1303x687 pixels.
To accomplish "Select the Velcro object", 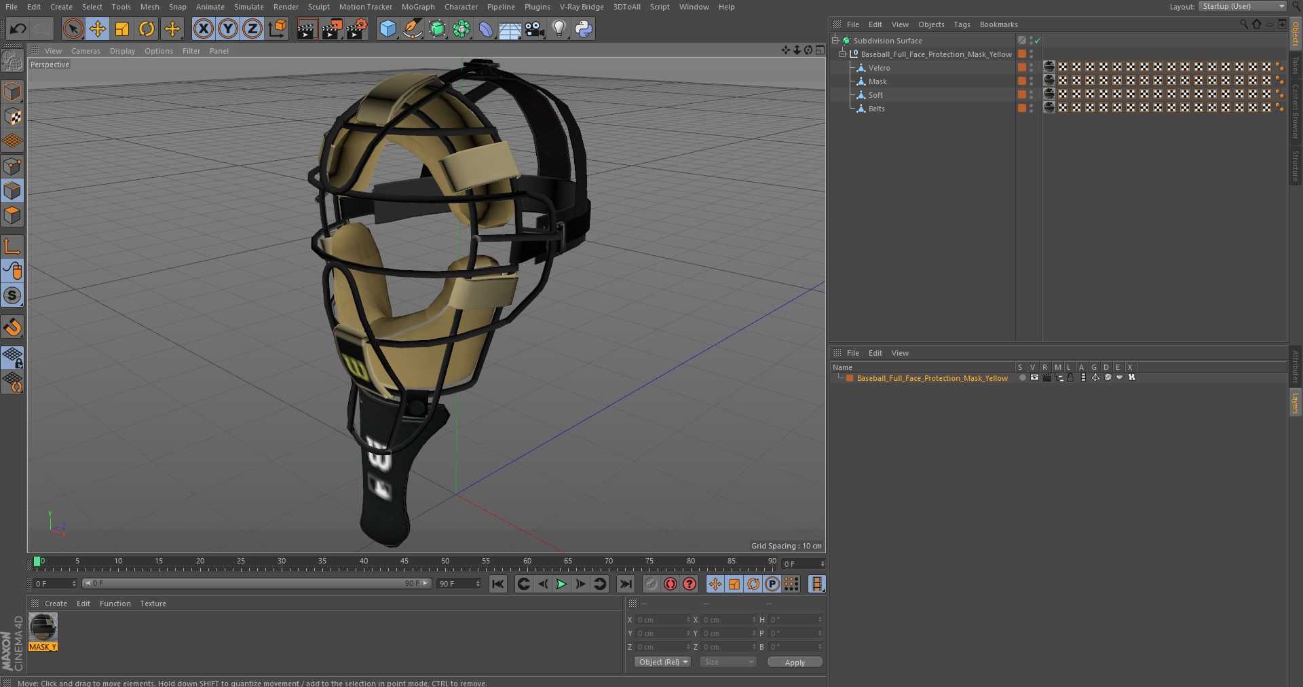I will point(879,68).
